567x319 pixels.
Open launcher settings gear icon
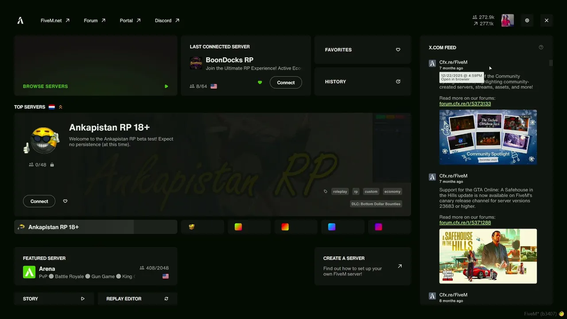pos(527,20)
